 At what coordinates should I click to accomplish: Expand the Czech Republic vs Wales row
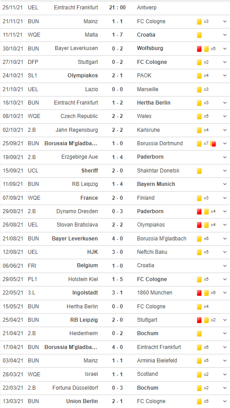coord(225,116)
